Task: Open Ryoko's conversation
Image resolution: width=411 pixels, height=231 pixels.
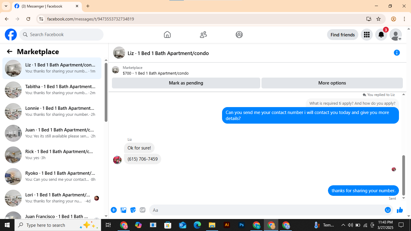Action: click(x=52, y=177)
